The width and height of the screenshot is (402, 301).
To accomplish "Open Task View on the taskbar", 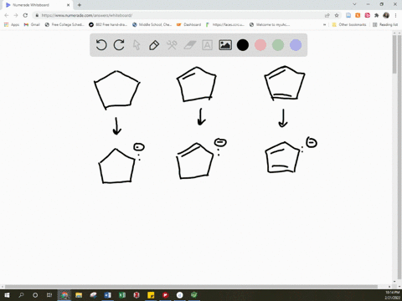I will point(49,295).
